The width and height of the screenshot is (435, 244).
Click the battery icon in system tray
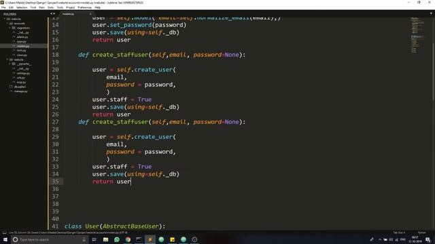click(x=385, y=239)
